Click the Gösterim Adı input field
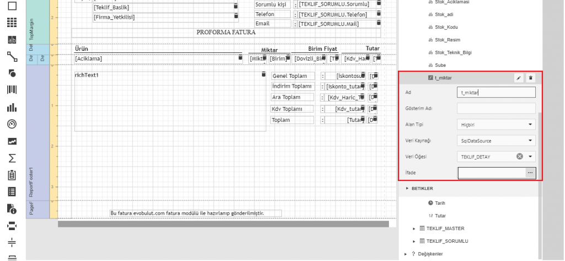Screen dimensions: 565x261 point(496,109)
